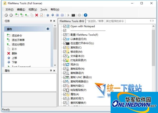
Task: Select the FileMenu Tools 命令 tab
Action: [x=72, y=21]
